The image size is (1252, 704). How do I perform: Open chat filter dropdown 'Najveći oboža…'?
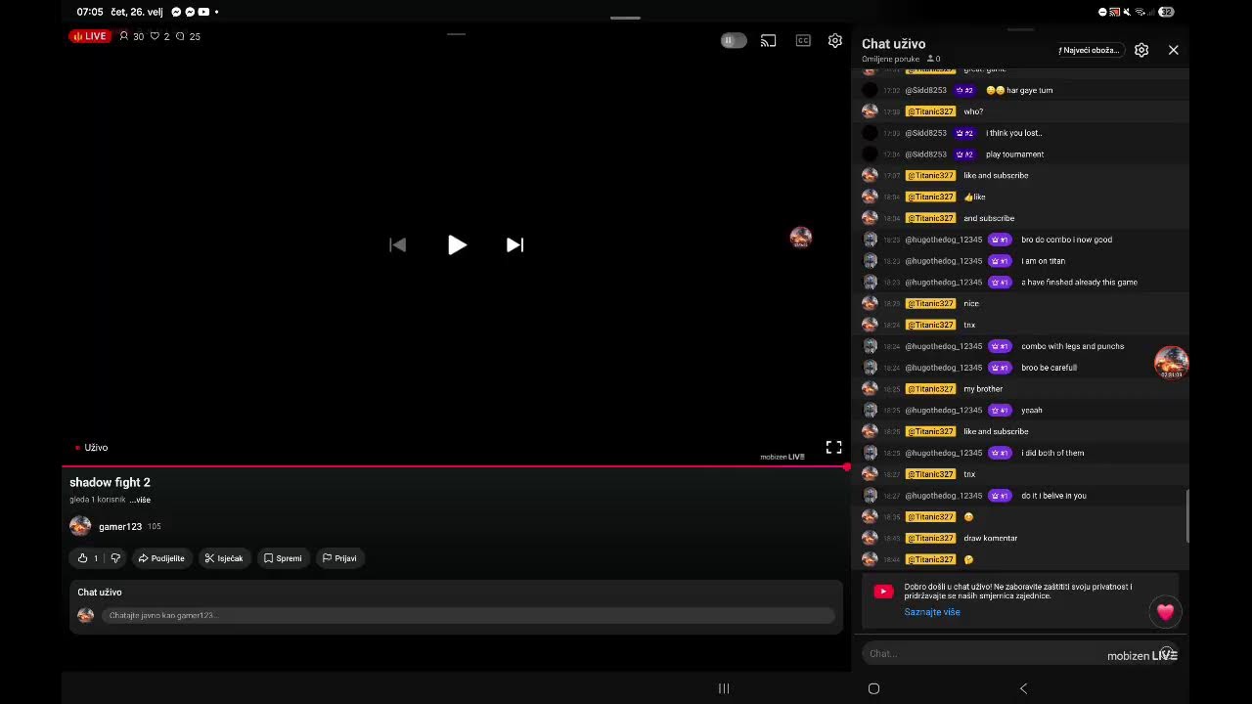(x=1090, y=50)
